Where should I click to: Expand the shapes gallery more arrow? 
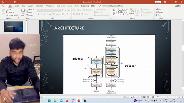128,15
